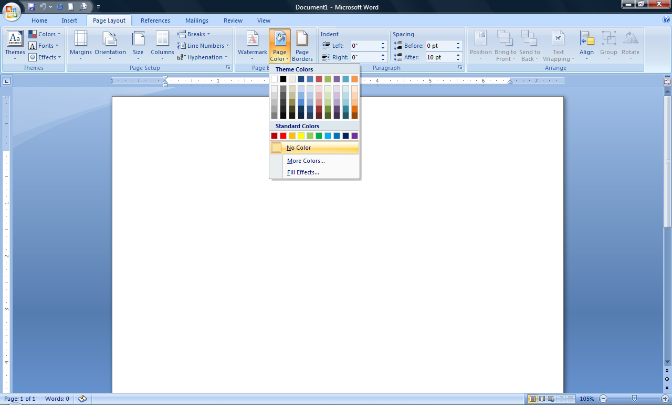Open the Undo history dropdown arrow

tap(50, 7)
